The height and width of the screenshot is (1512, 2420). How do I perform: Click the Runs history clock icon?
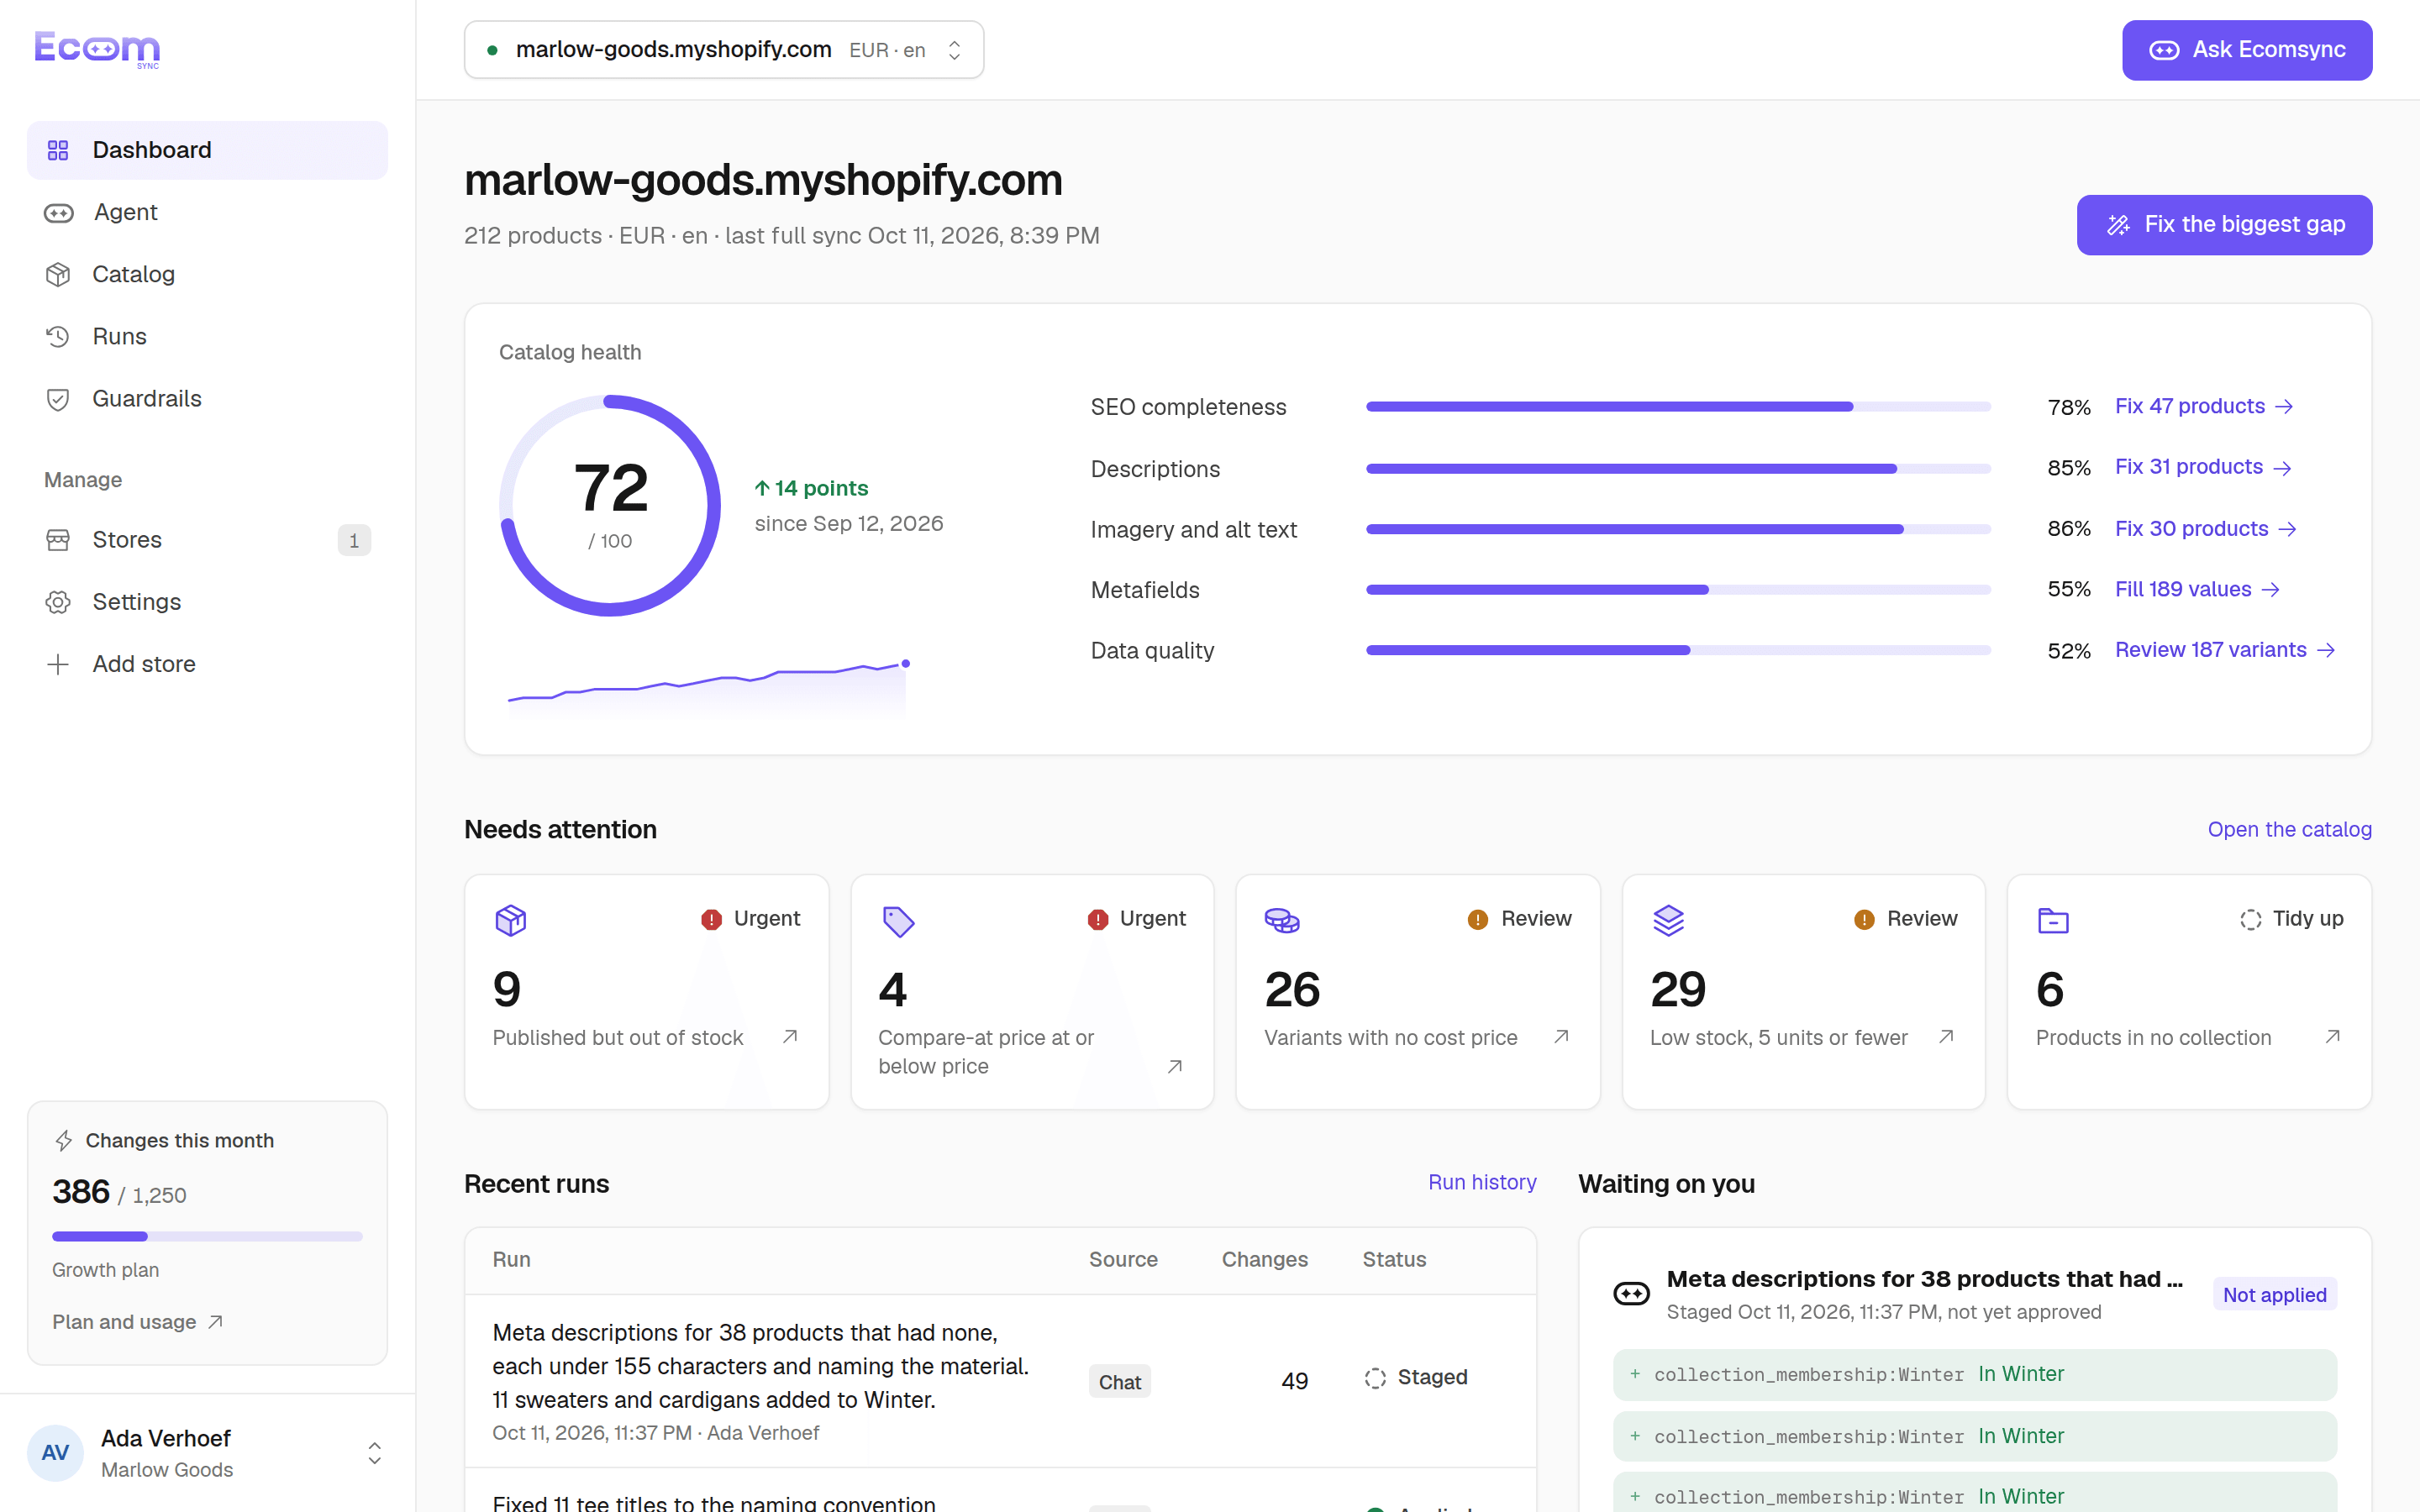point(58,337)
